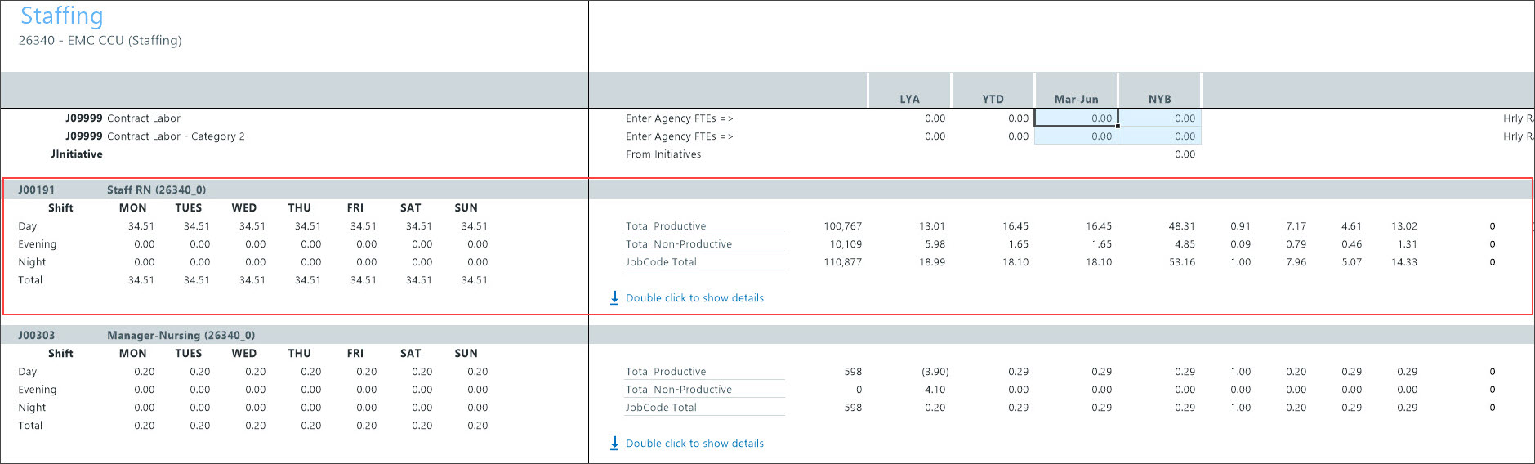This screenshot has width=1535, height=464.
Task: Click Total Productive label in Staff RN
Action: click(666, 226)
